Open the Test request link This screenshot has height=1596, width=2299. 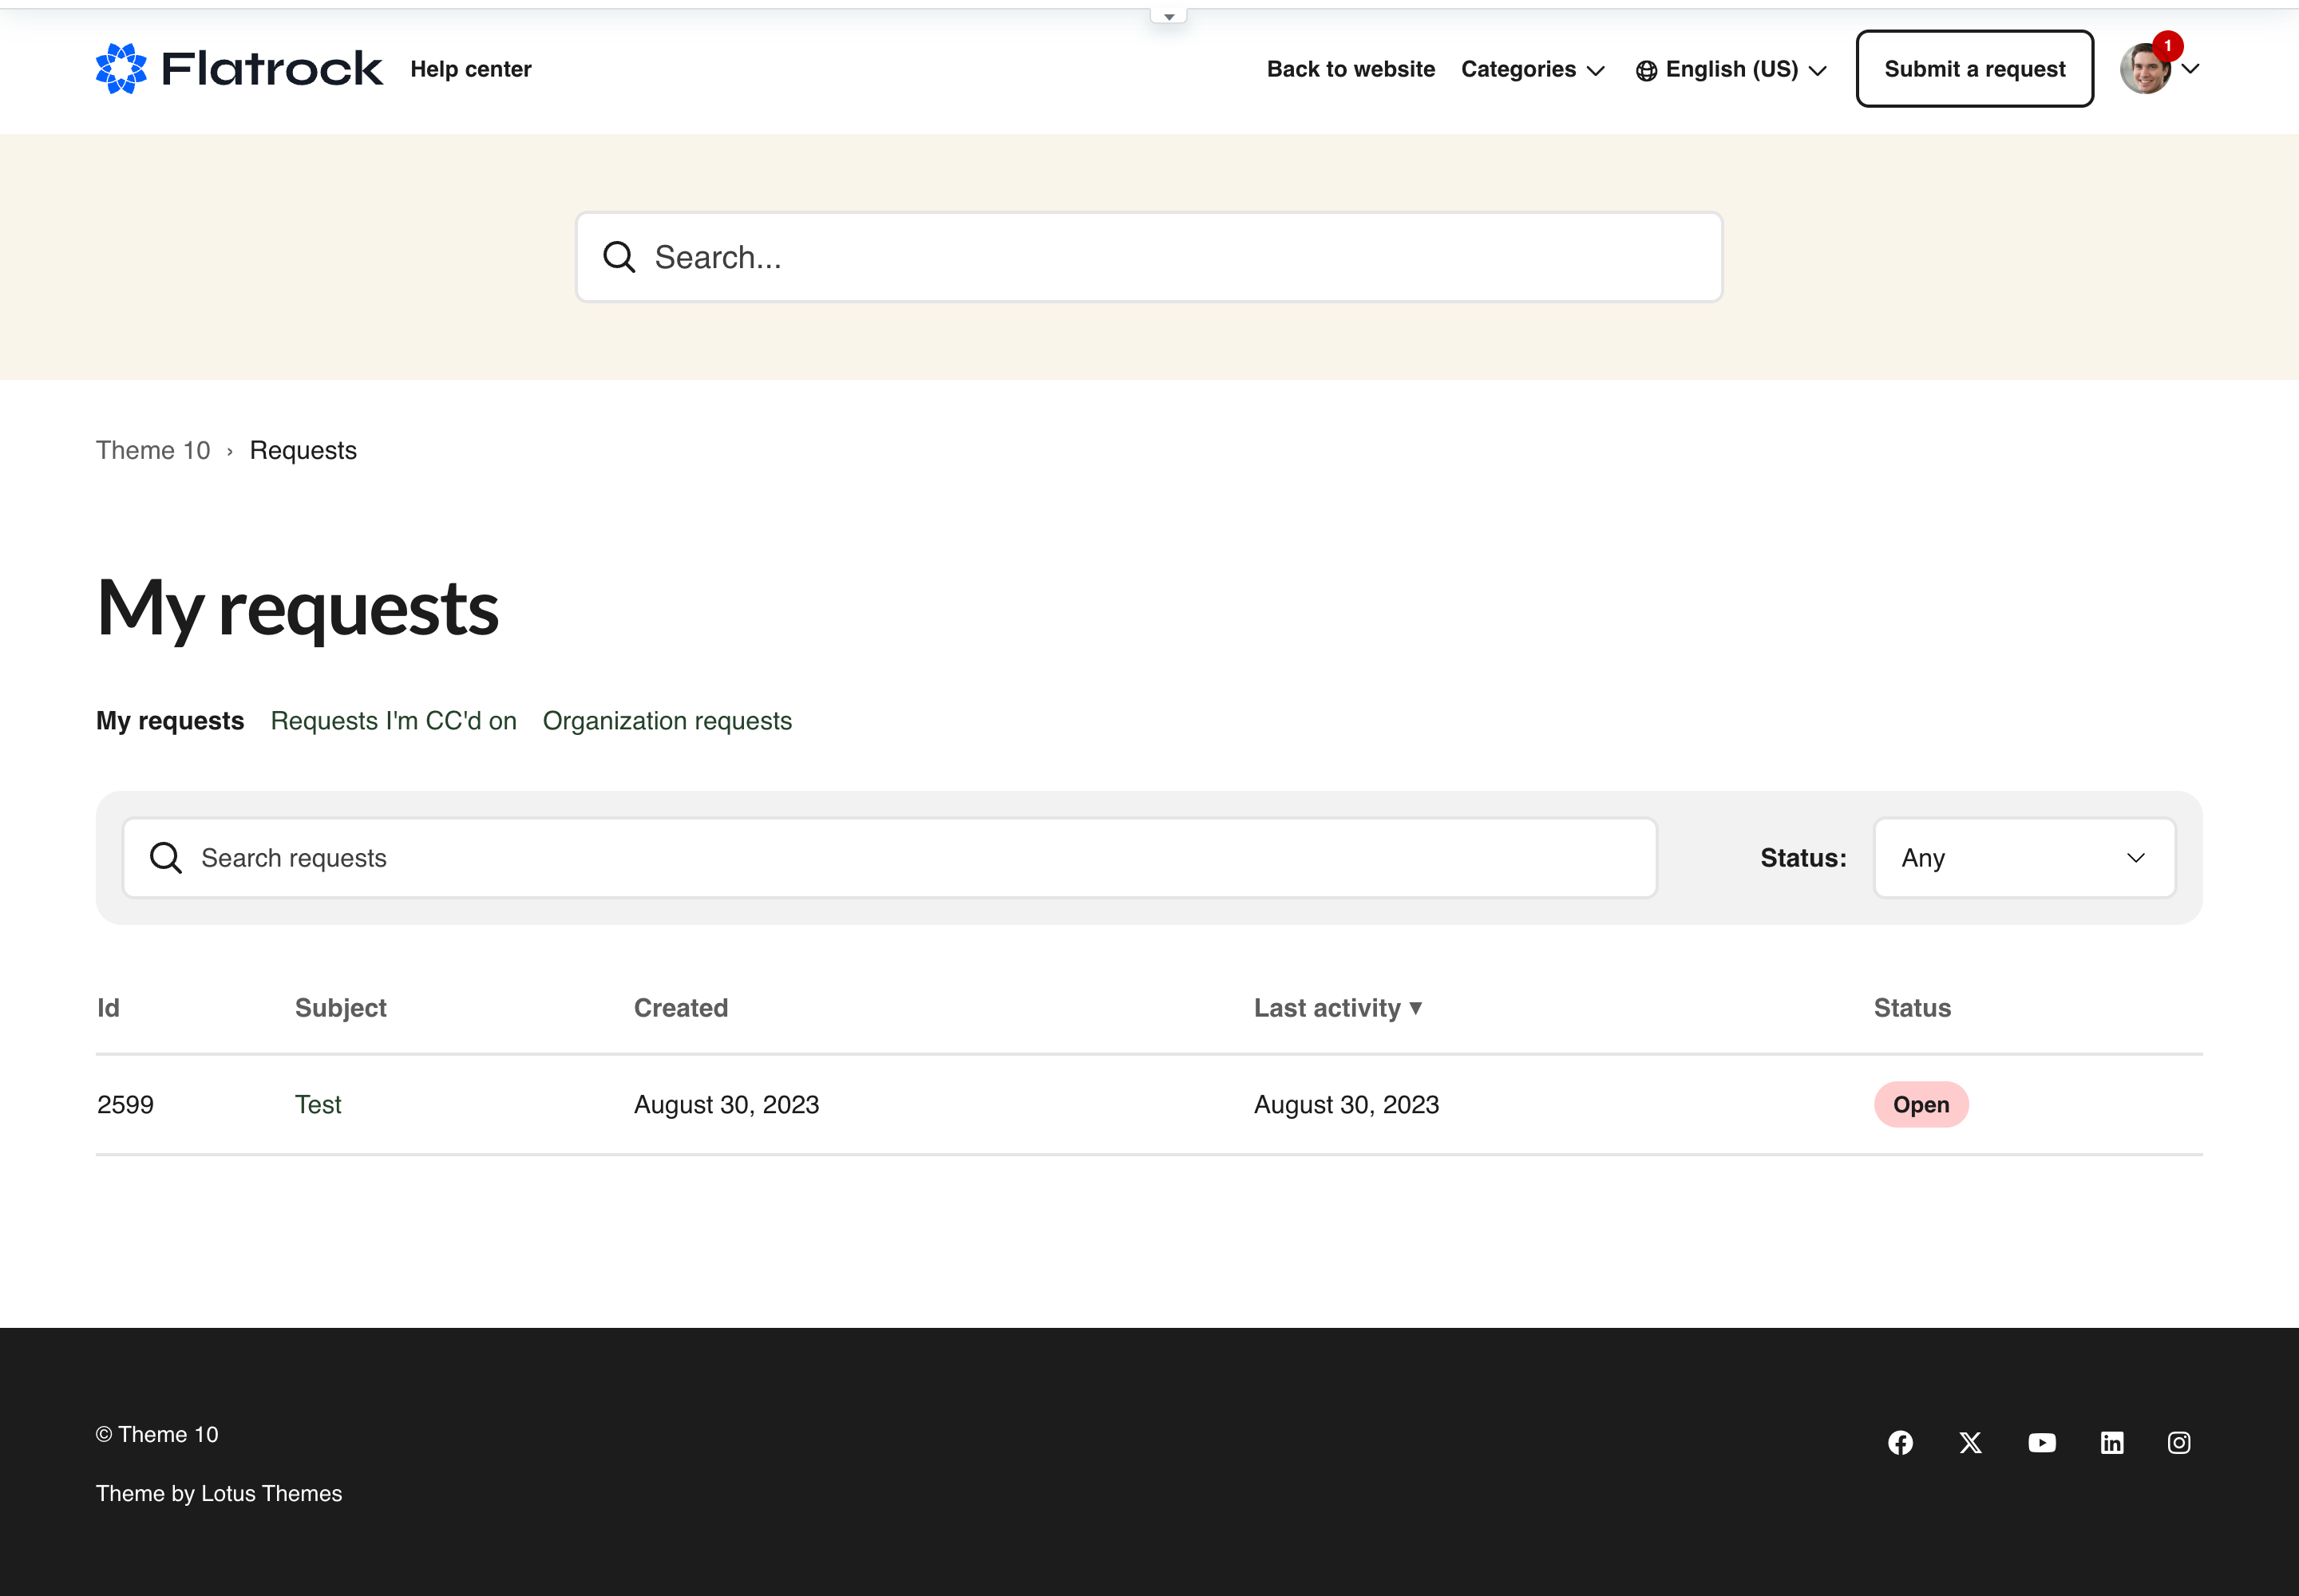pyautogui.click(x=319, y=1105)
